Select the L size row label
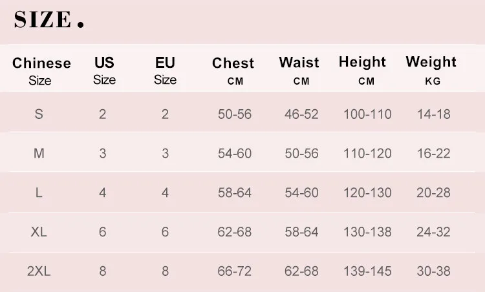Screen dimensions: 485x292 coord(39,193)
